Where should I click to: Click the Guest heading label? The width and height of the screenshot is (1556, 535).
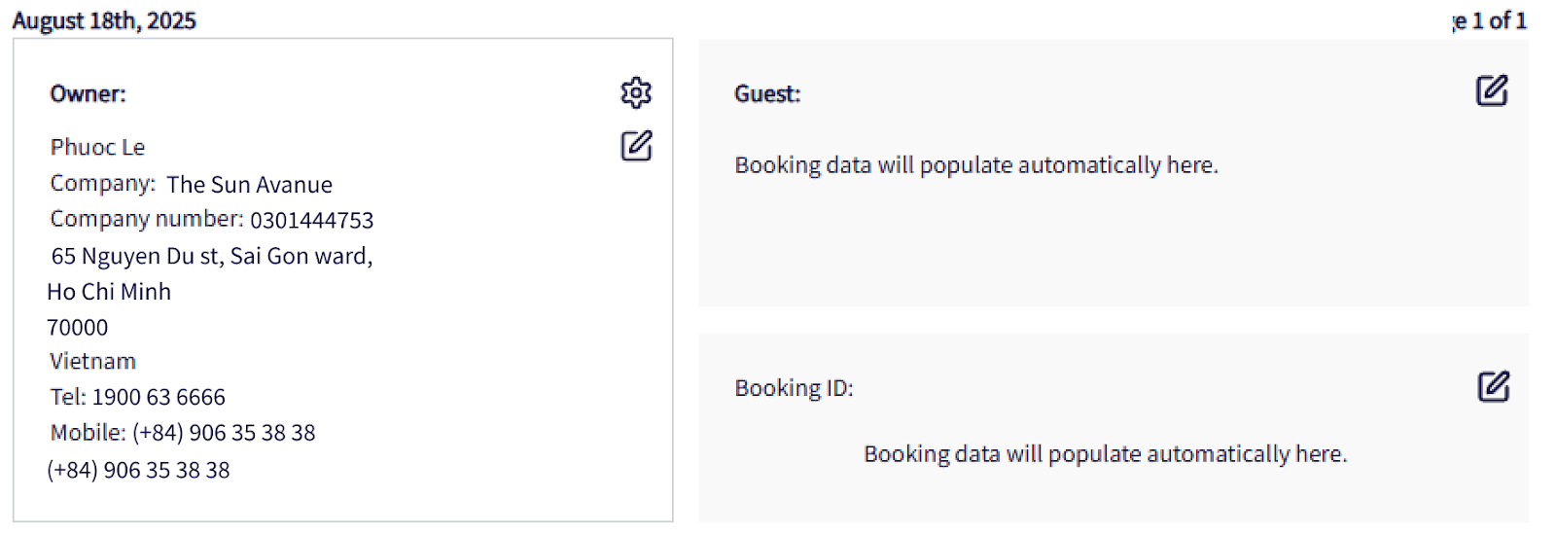click(x=767, y=94)
